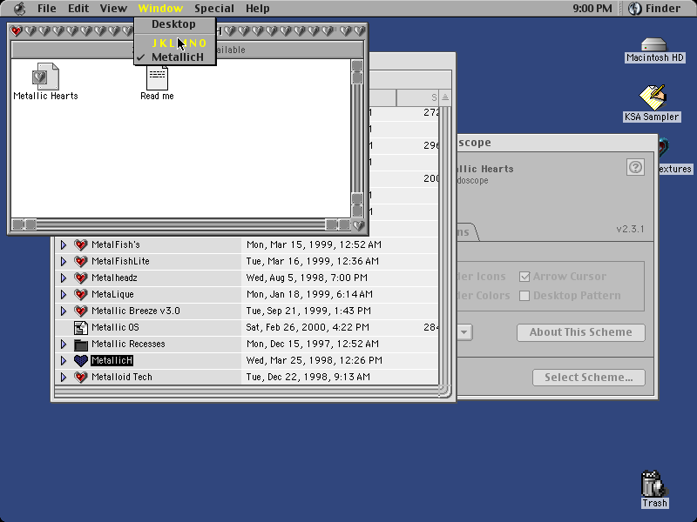Click the date 'Mon, Mar 15, 1999, 12:52 AM'
Image resolution: width=697 pixels, height=522 pixels.
314,244
